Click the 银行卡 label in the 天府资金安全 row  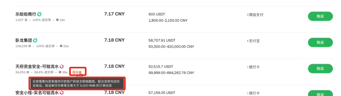254,67
